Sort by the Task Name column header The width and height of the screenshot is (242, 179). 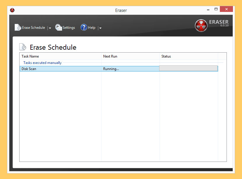click(30, 56)
